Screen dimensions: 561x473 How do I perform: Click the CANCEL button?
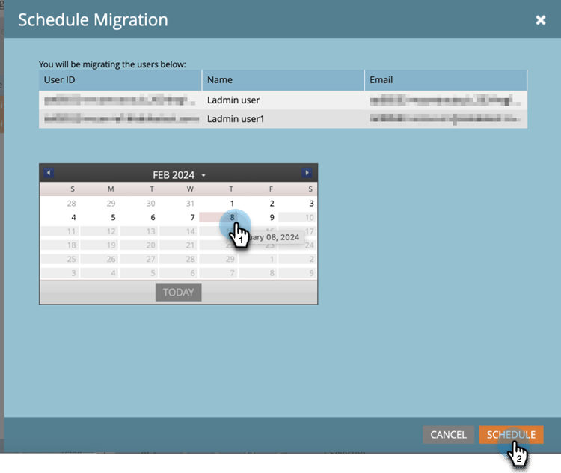(x=448, y=435)
